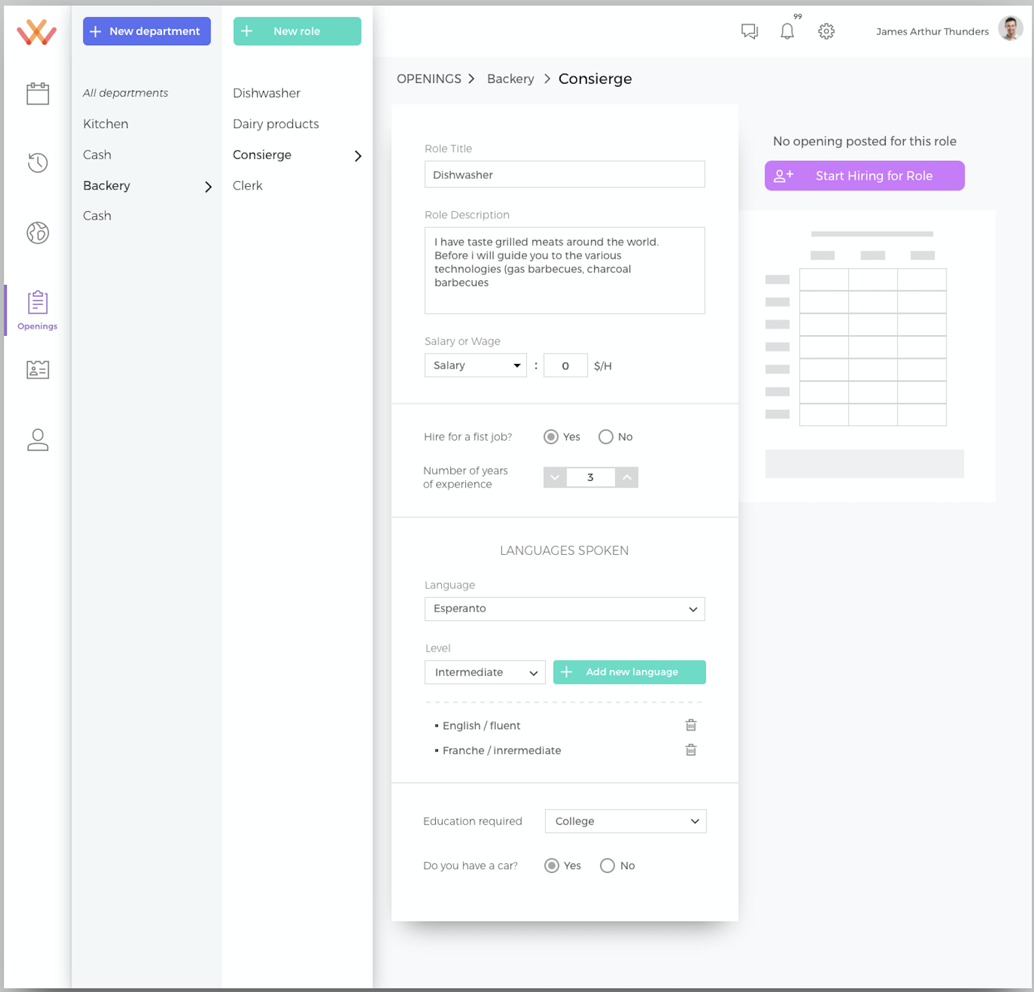Select the Clerk role
This screenshot has width=1034, height=992.
pos(248,186)
